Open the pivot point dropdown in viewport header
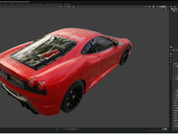The width and height of the screenshot is (178, 134). [x=65, y=7]
